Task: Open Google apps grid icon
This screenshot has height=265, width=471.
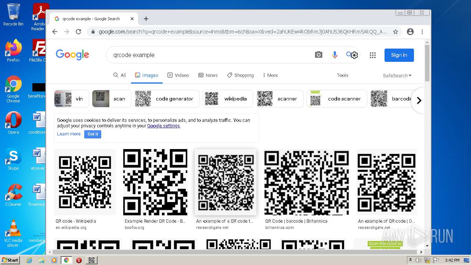Action: click(373, 55)
